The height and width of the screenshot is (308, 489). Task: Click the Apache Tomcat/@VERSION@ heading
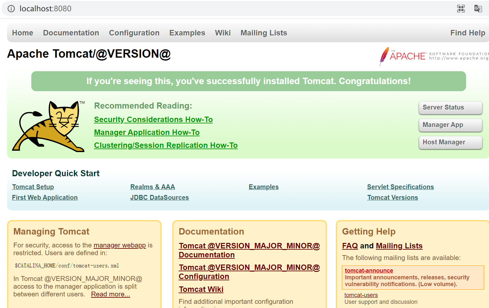89,54
